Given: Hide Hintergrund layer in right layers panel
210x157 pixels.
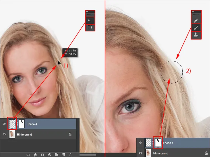Looking at the screenshot, I should pos(140,153).
